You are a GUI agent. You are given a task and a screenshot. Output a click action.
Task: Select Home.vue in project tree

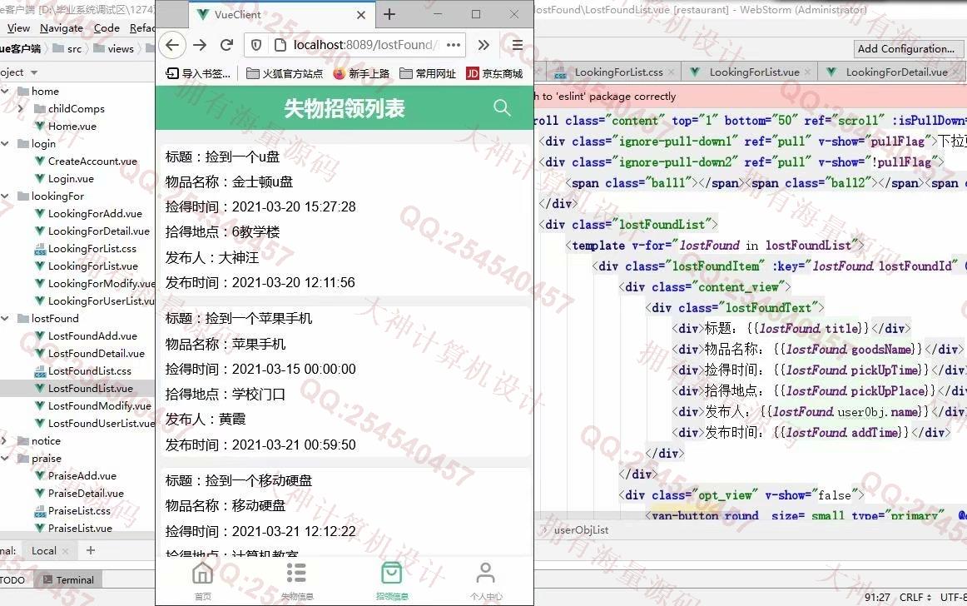click(72, 126)
